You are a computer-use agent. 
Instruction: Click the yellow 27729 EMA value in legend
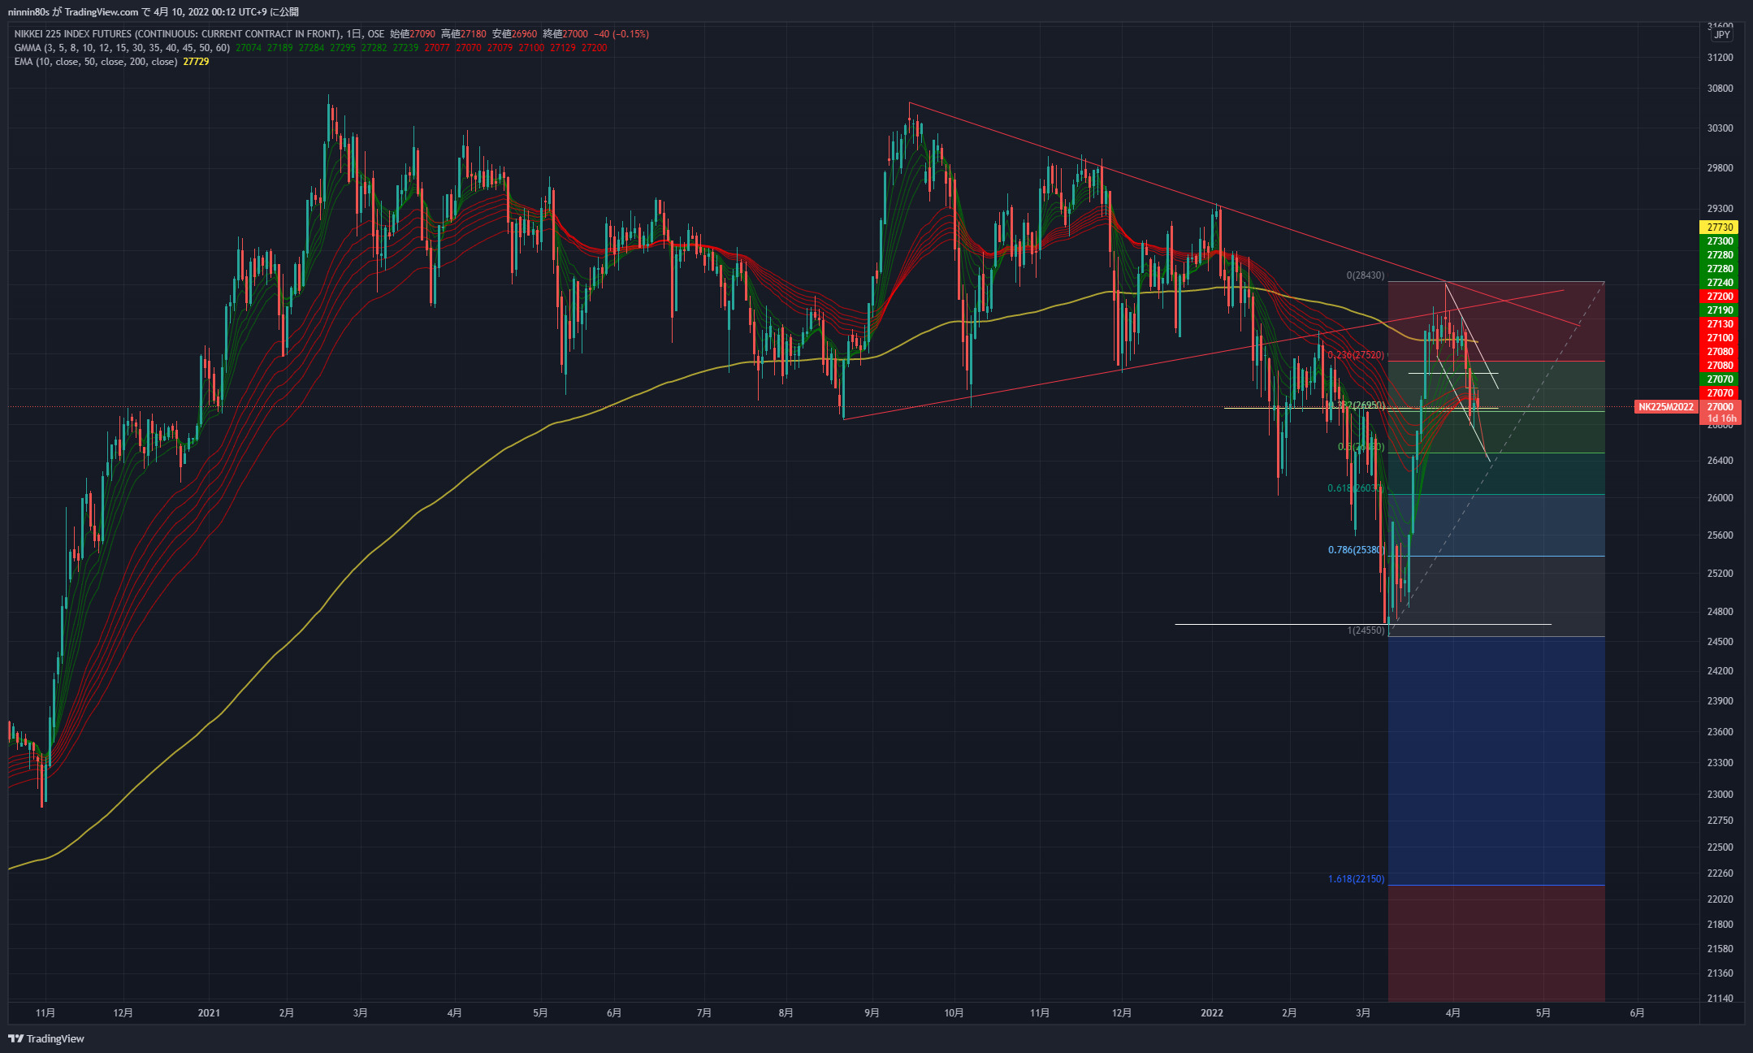(x=196, y=62)
